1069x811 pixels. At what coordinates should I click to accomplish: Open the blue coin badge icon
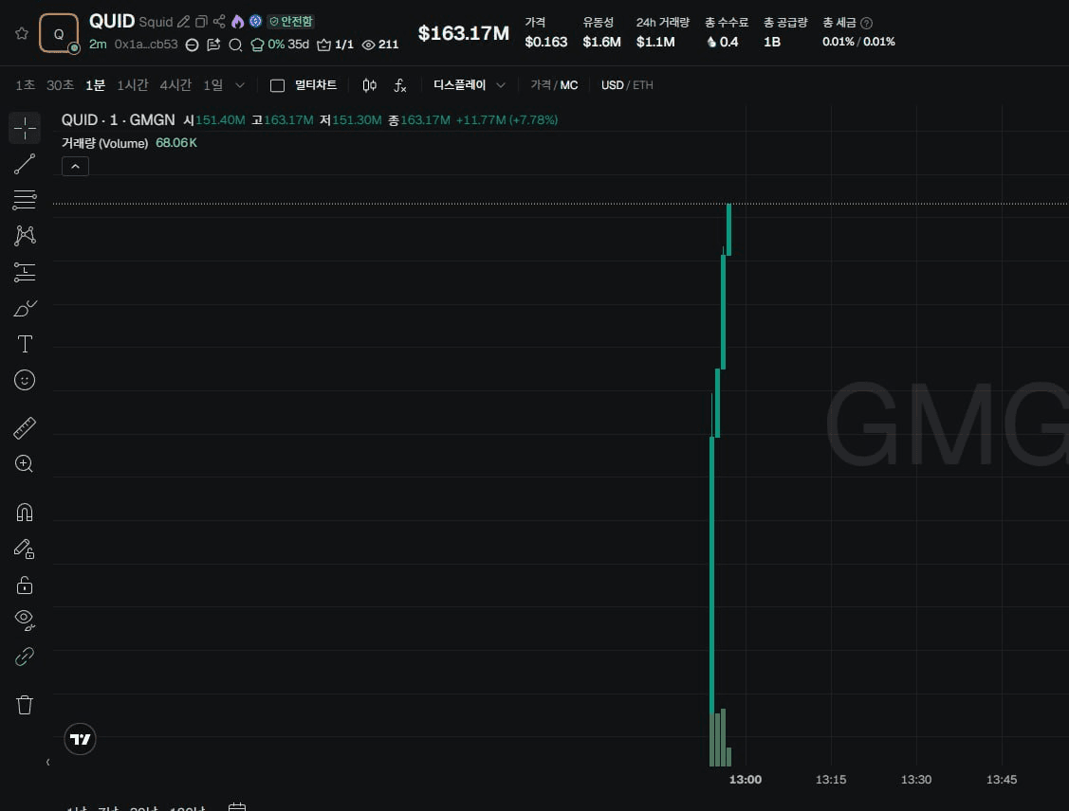(256, 21)
